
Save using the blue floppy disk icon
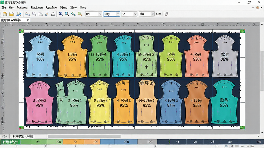pos(19,14)
